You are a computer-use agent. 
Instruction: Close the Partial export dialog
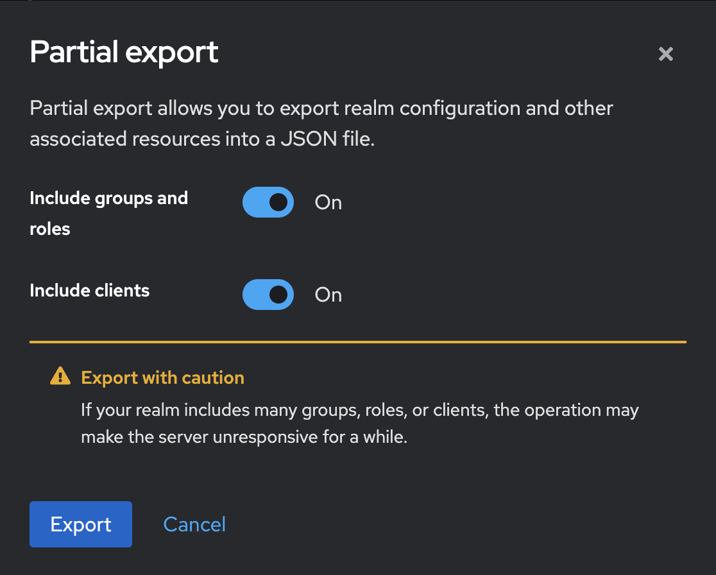pyautogui.click(x=666, y=54)
